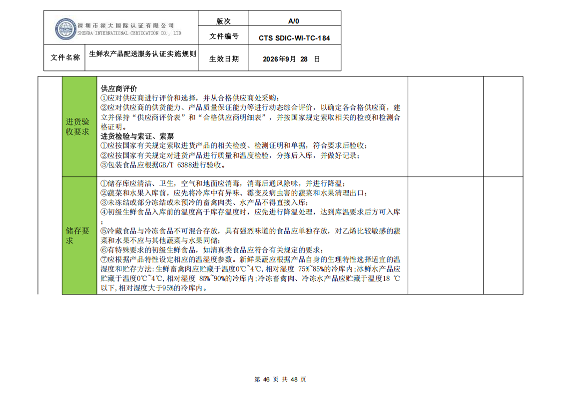Select the English name SHENDA INTERNATIONAL CERTICATION CO., LTD

(129, 33)
